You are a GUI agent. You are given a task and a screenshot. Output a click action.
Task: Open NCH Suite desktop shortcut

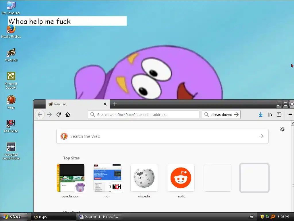click(11, 126)
